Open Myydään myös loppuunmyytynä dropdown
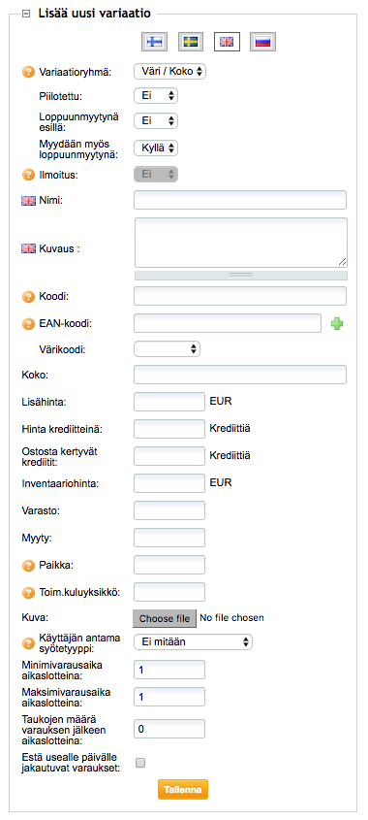Viewport: 368px width, 820px height. tap(156, 148)
